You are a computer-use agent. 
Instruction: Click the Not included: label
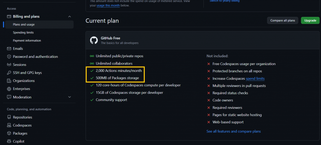coord(217,56)
